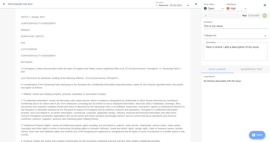Click 'DONOGHUE LIMITED' line in document
270x142 pixels.
(33, 36)
